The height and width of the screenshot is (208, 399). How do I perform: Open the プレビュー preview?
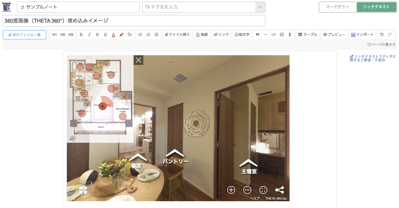click(x=334, y=35)
